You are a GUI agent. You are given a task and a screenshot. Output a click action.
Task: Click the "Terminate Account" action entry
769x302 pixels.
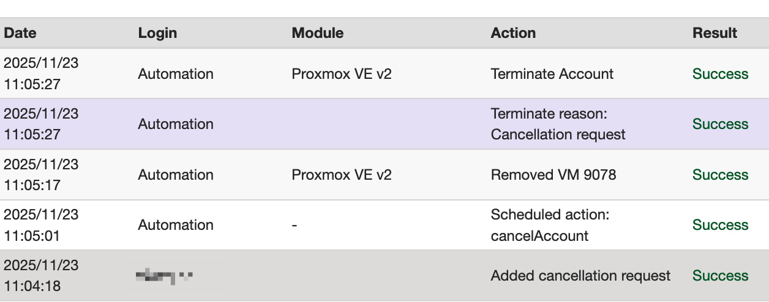(552, 74)
